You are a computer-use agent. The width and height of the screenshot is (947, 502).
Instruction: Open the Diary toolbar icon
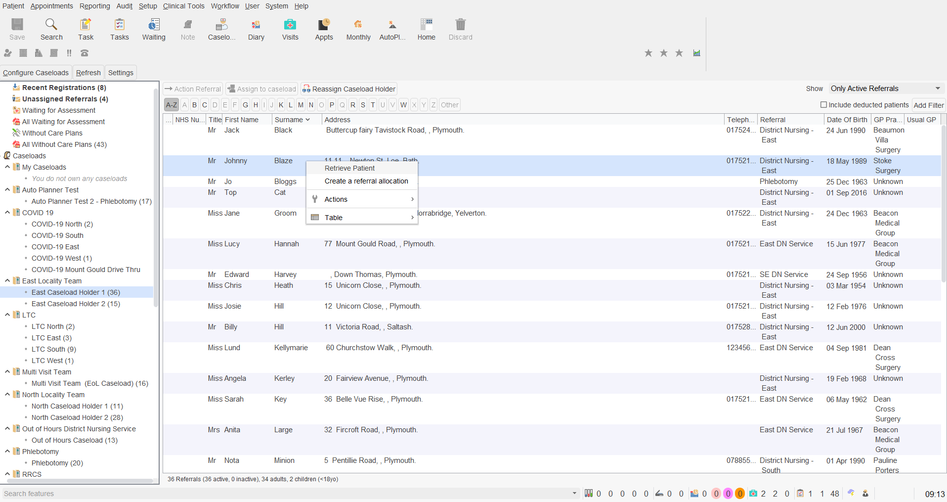coord(256,29)
